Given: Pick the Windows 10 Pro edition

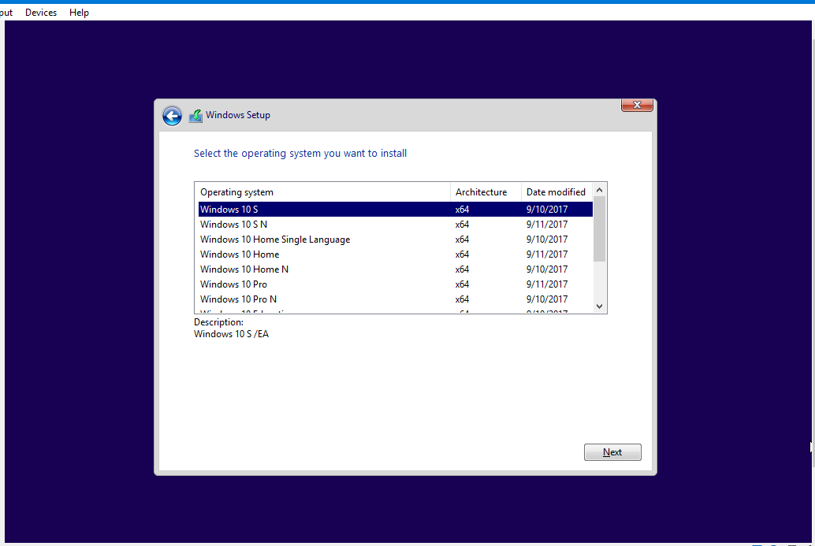Looking at the screenshot, I should tap(395, 284).
